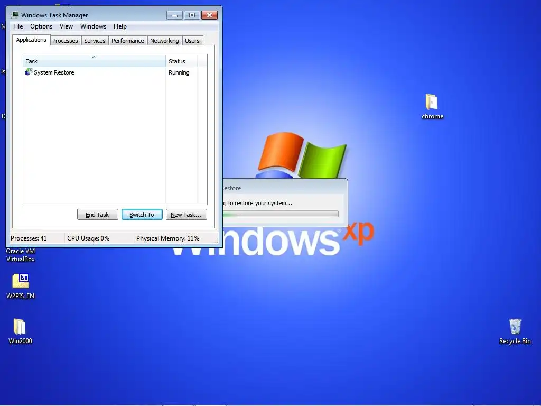The height and width of the screenshot is (406, 541).
Task: Click the Processes: 41 status entry
Action: [x=29, y=238]
